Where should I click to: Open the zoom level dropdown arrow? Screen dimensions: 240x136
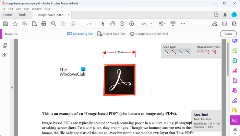(x=151, y=24)
